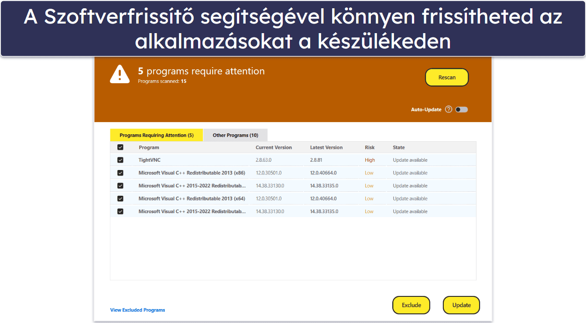Click the 5 programs require attention heading
Viewport: 586px width, 323px height.
tap(201, 71)
